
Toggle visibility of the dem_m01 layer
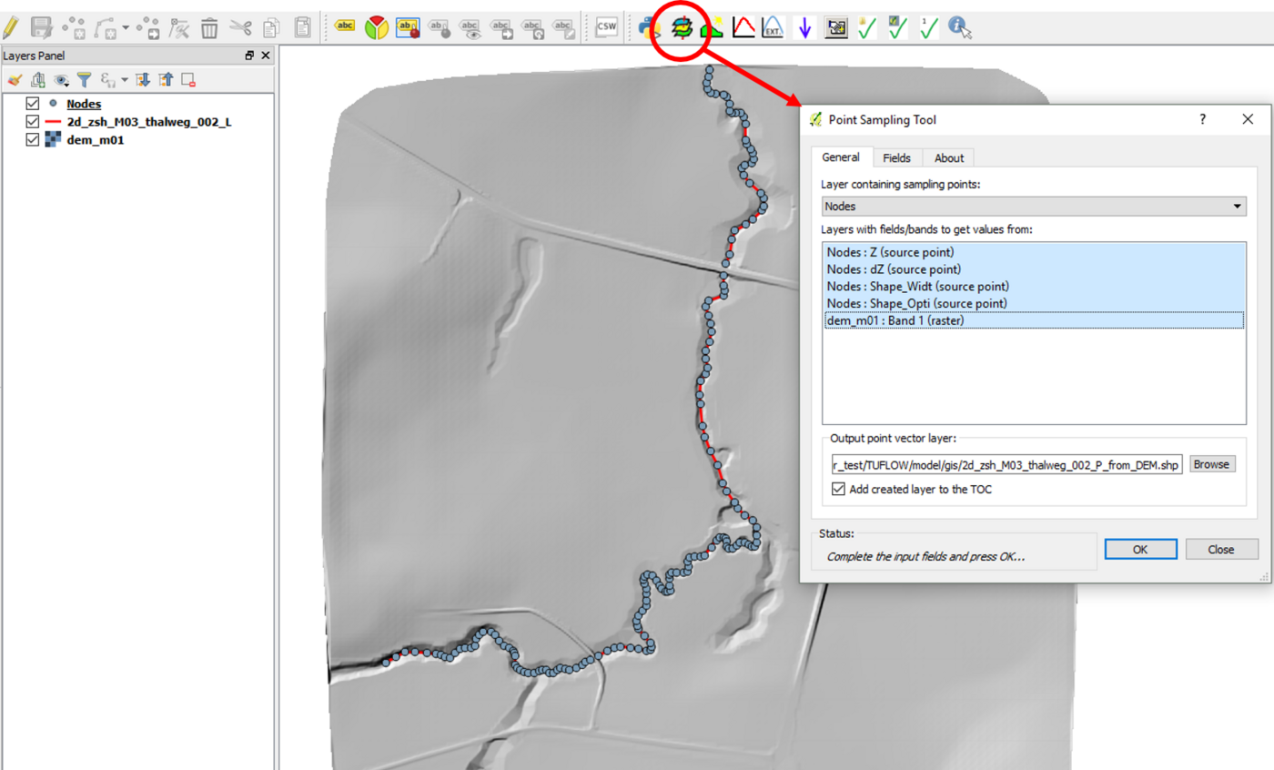34,139
